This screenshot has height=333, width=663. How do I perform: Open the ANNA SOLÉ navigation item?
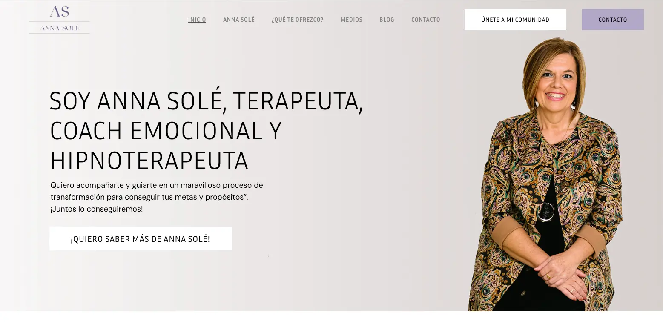pos(239,20)
